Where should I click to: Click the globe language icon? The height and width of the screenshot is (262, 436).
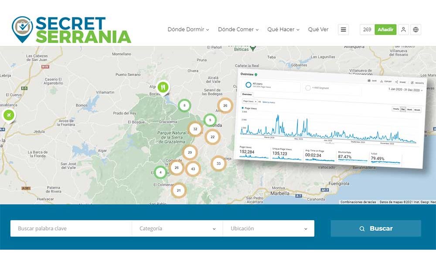click(x=416, y=30)
